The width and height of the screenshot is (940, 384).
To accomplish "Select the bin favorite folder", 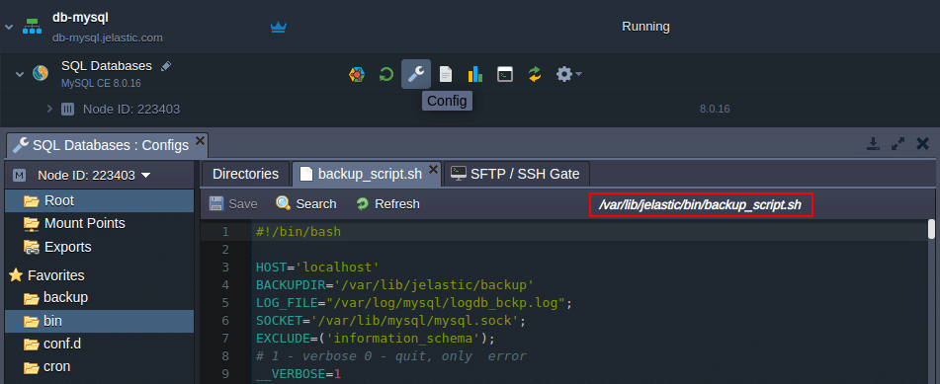I will point(100,321).
